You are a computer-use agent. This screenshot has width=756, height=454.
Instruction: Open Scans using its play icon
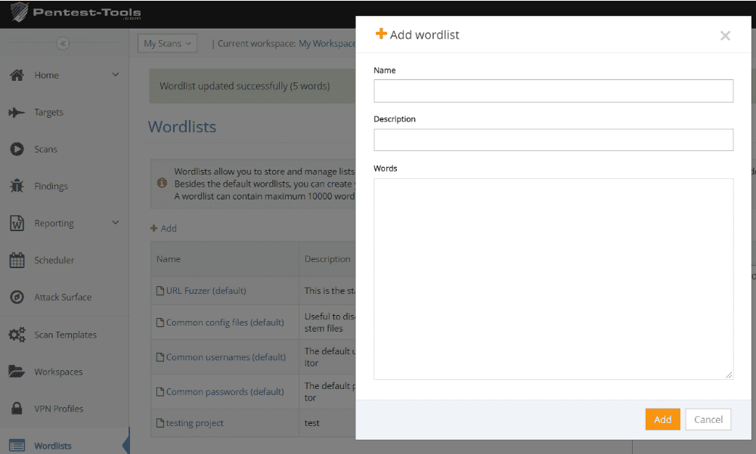(x=17, y=149)
